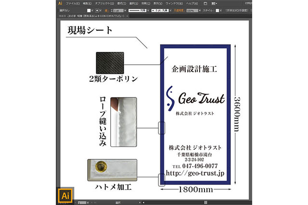The height and width of the screenshot is (205, 308).
Task: Select the ハトメ加工 caption
Action: (x=114, y=187)
